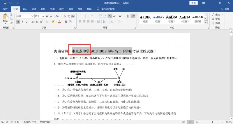The height and width of the screenshot is (124, 233).
Task: Open the Aa change case dropdown
Action: [58, 16]
